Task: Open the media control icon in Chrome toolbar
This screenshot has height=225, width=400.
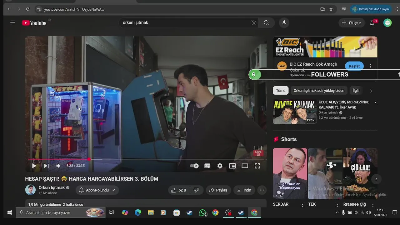Action: pyautogui.click(x=344, y=9)
